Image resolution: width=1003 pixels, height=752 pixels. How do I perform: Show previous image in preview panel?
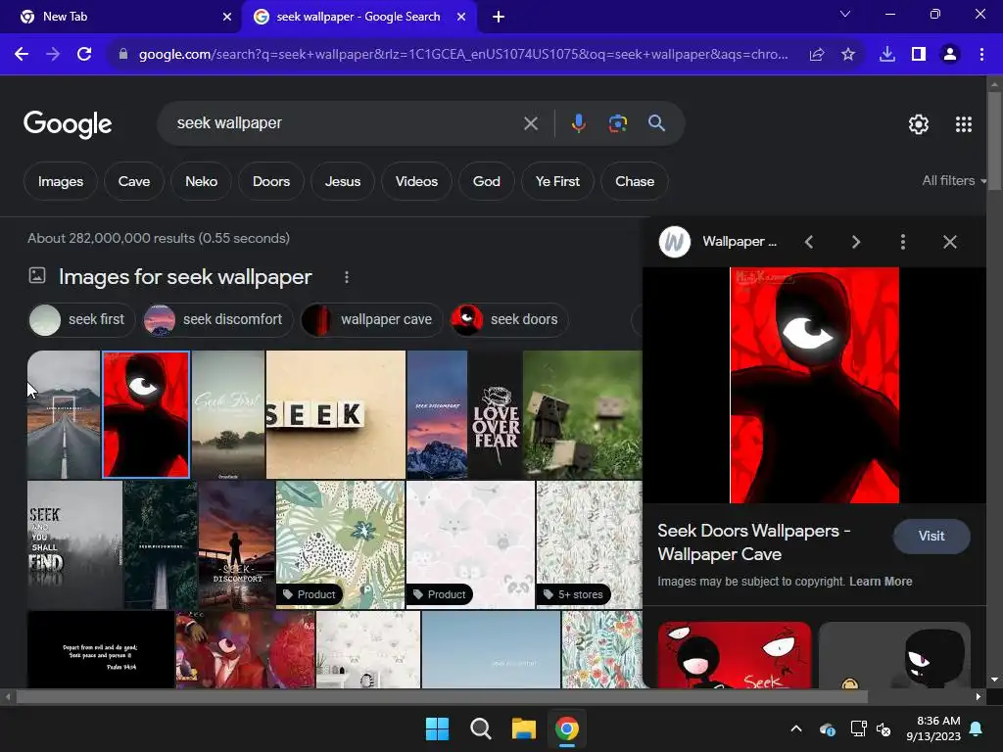point(809,242)
